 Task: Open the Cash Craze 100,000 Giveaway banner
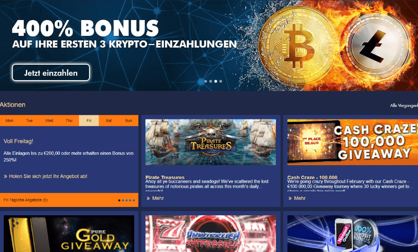pos(353,142)
